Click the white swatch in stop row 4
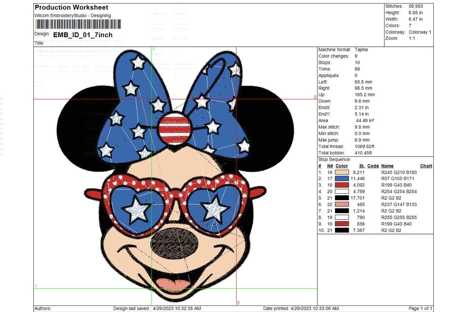Screen dimensions: 468x312 tap(342, 191)
